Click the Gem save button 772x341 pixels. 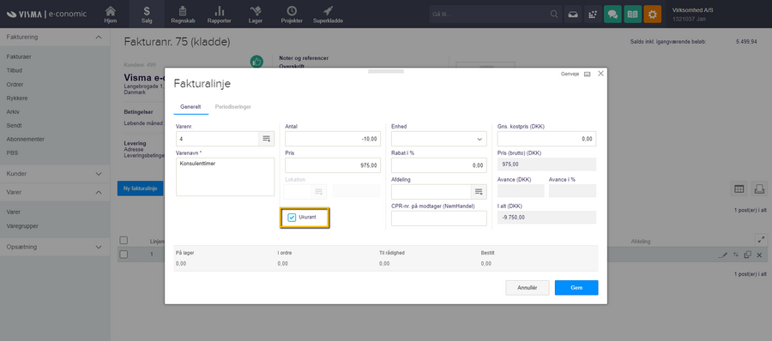[x=576, y=287]
